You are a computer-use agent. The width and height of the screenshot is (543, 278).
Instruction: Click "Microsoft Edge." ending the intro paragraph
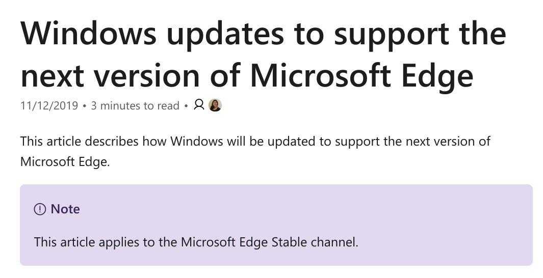65,162
